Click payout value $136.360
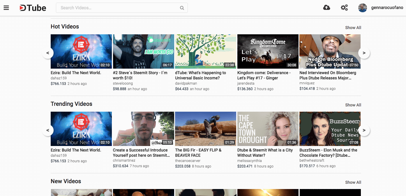The image size is (406, 196). tap(245, 89)
